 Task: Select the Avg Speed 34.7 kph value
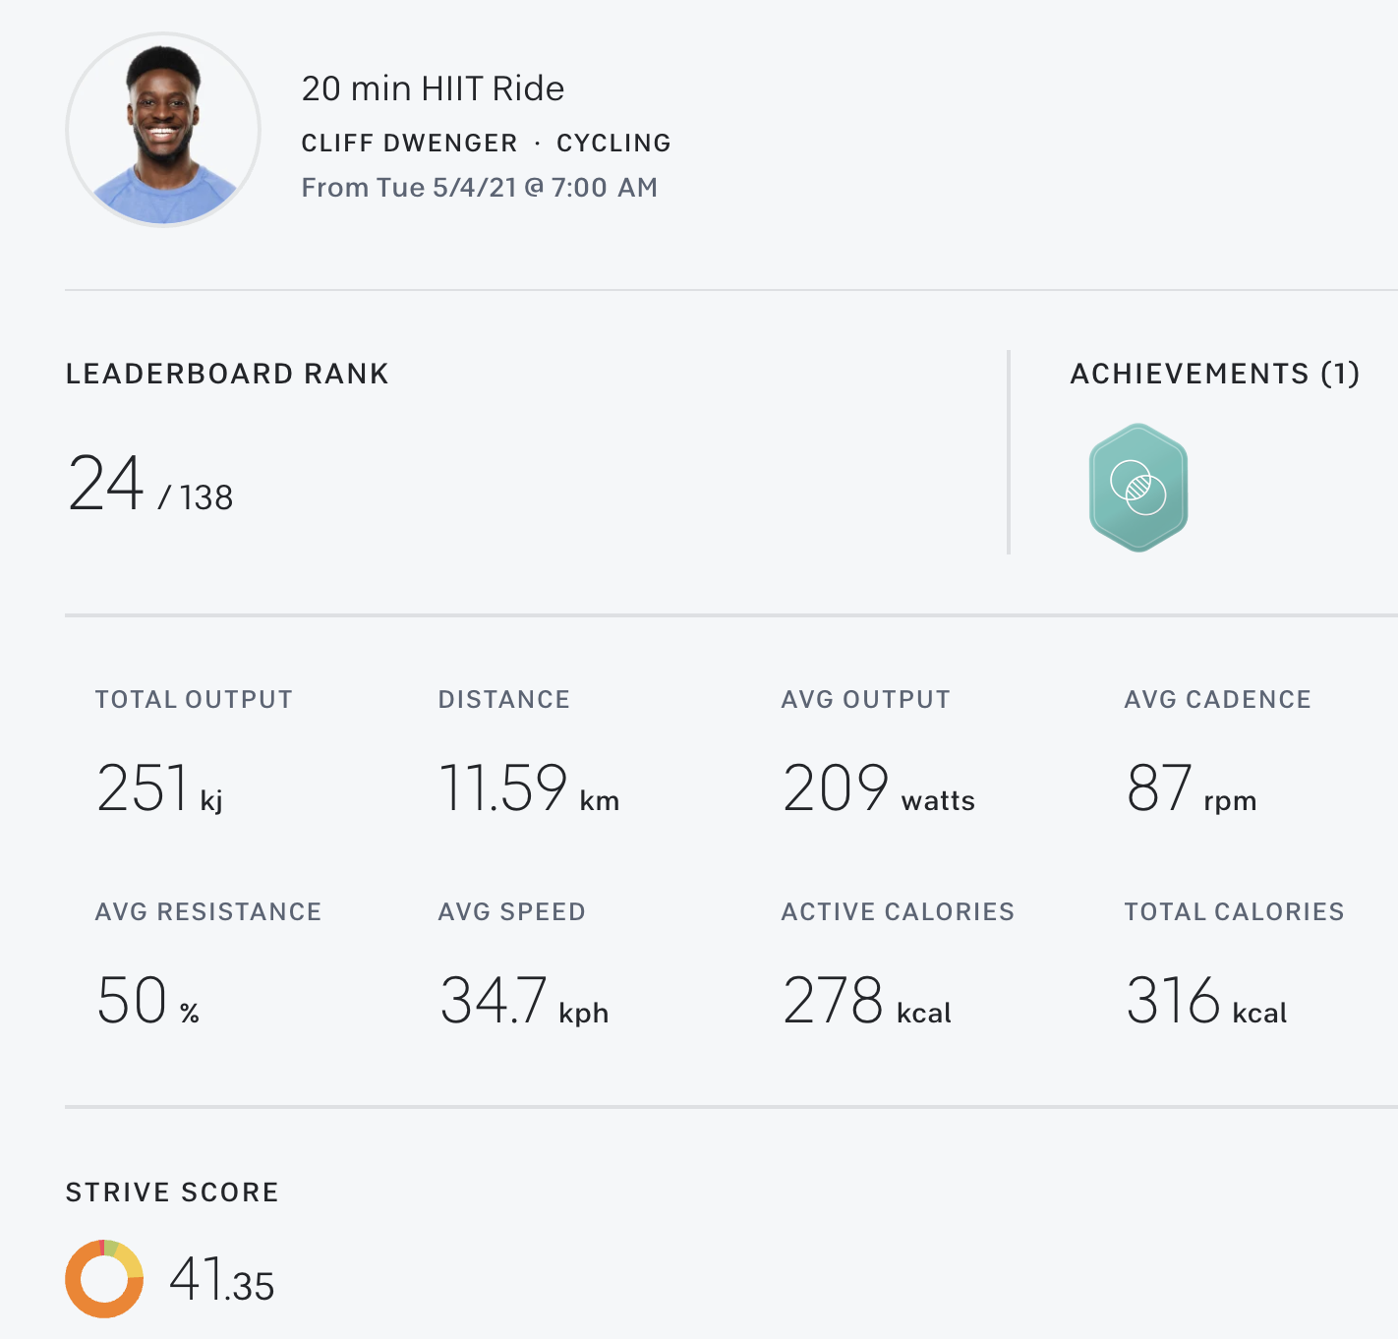coord(523,1001)
